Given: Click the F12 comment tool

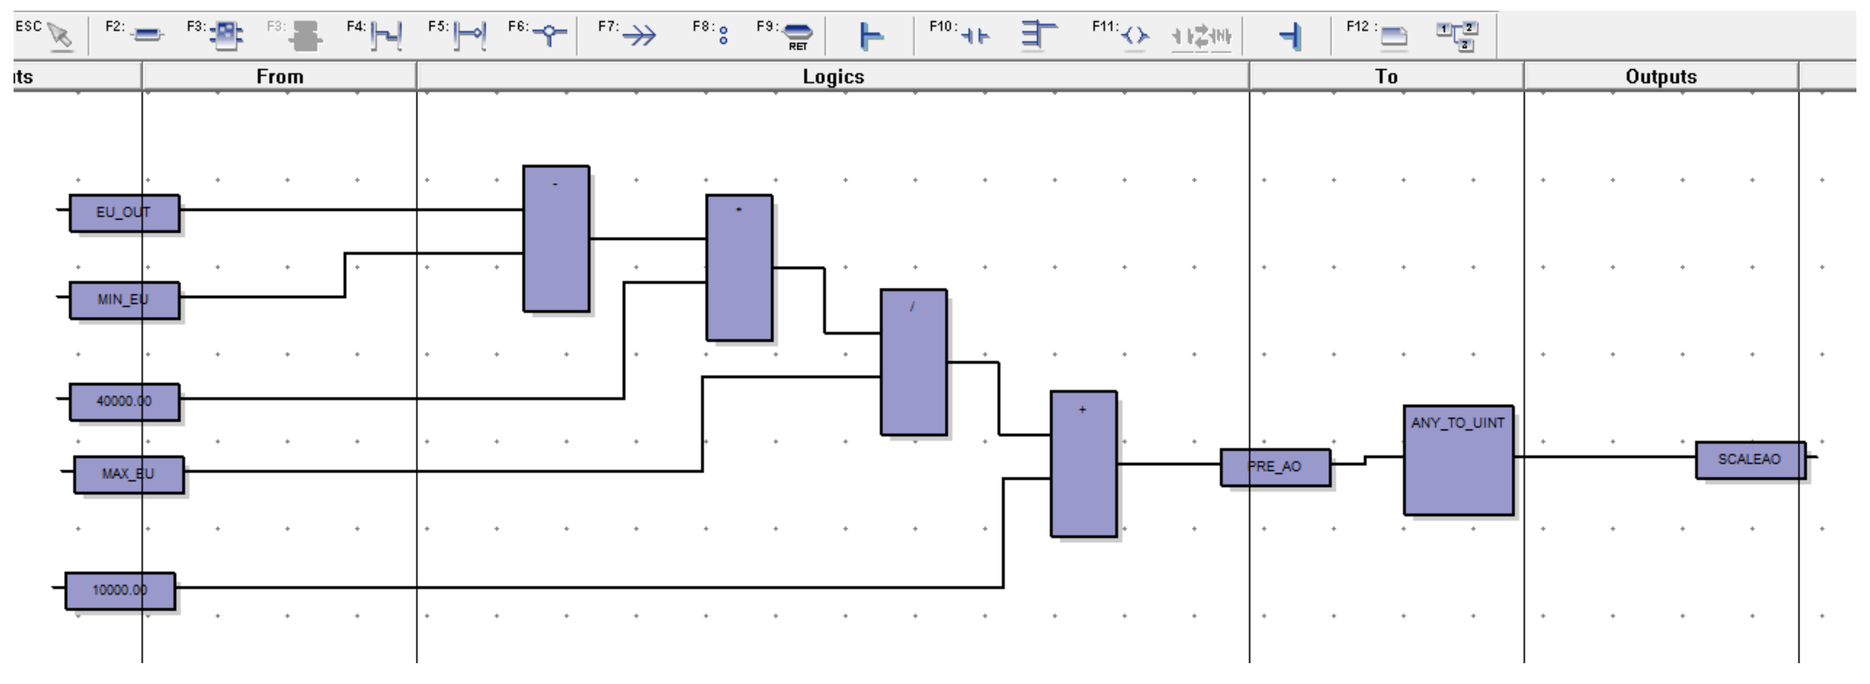Looking at the screenshot, I should pyautogui.click(x=1393, y=35).
